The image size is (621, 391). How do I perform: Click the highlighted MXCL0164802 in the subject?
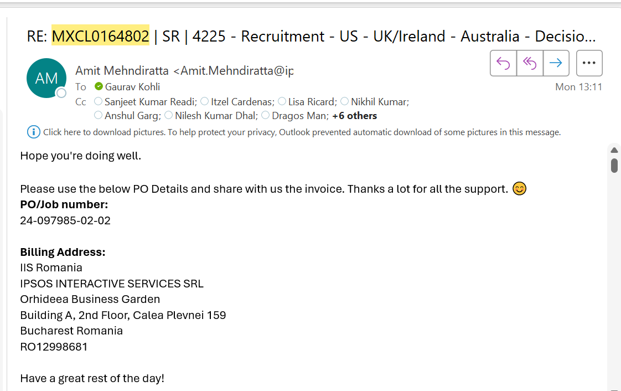pyautogui.click(x=101, y=36)
